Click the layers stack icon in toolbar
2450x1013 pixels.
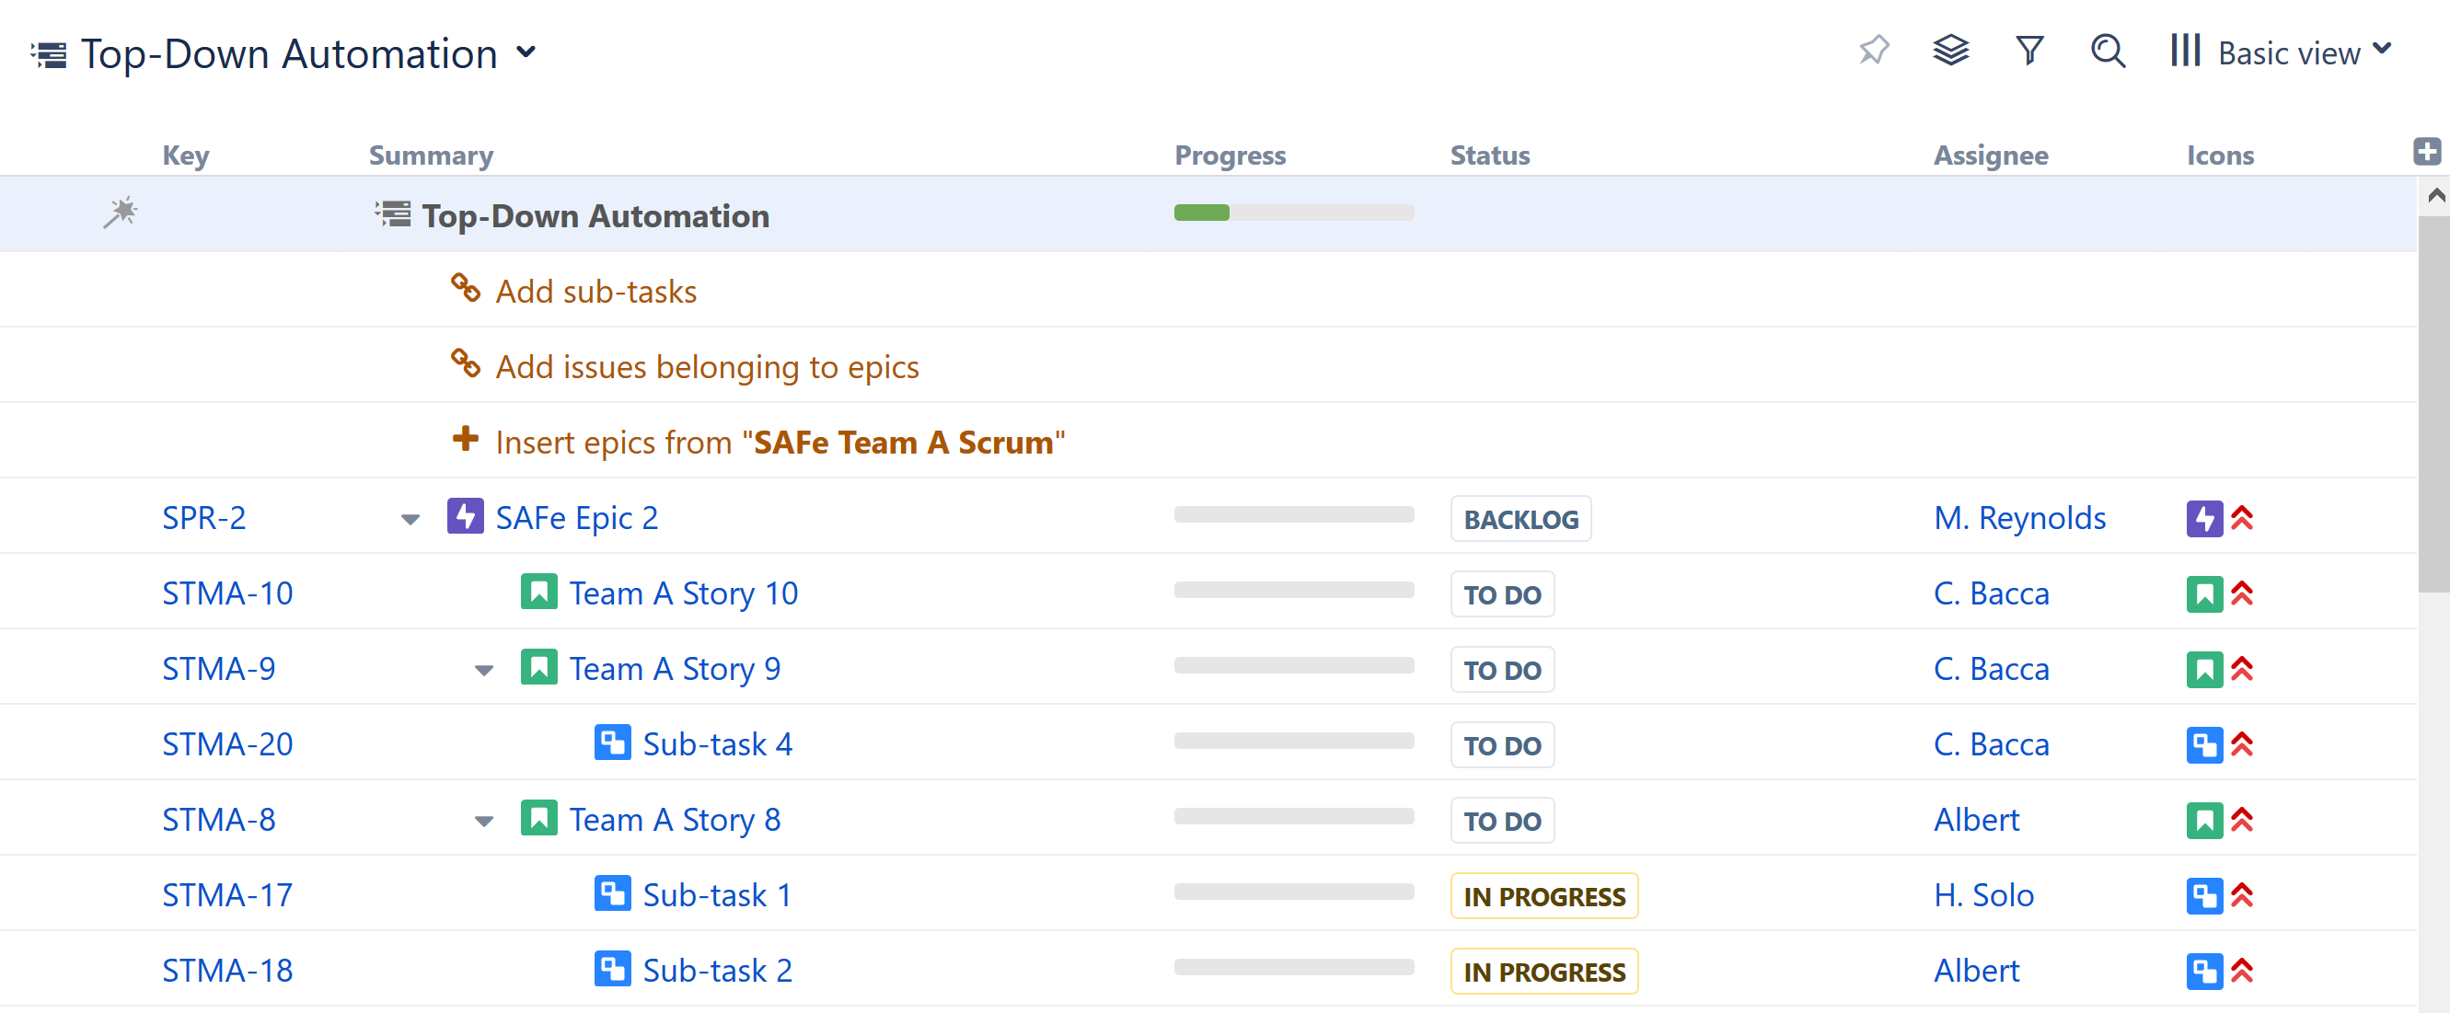pos(1951,52)
